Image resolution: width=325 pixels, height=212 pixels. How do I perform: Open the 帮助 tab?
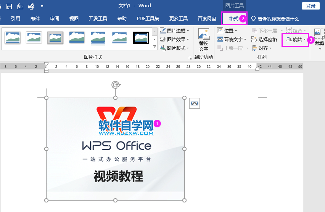tap(122, 19)
